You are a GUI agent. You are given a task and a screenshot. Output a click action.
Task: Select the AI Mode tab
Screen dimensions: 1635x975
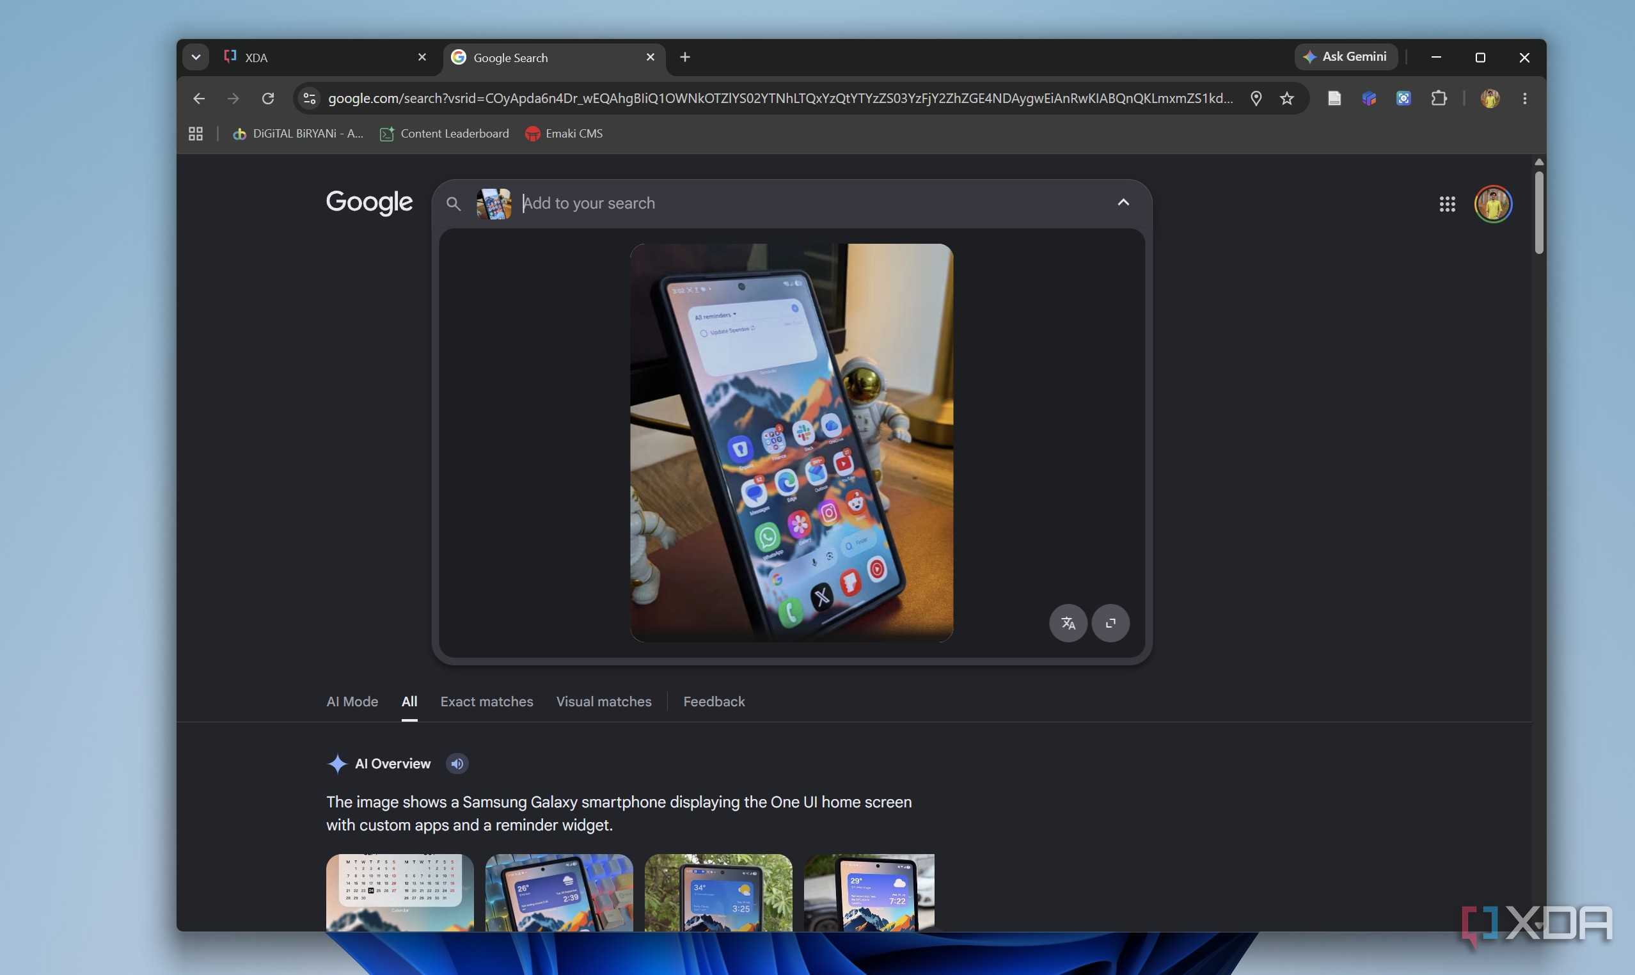click(352, 702)
